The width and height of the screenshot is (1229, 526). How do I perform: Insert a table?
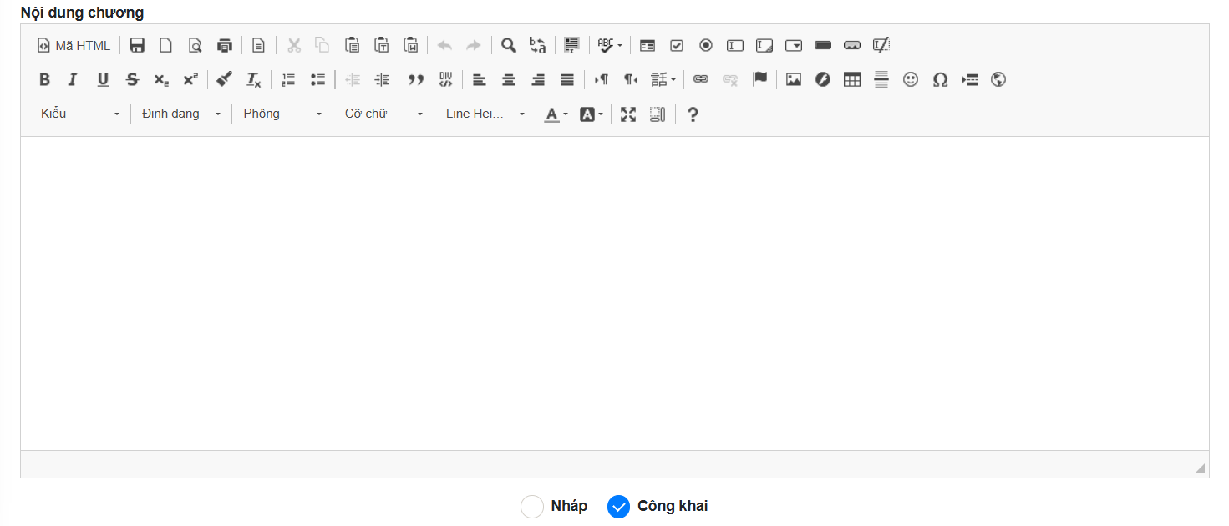pos(852,79)
